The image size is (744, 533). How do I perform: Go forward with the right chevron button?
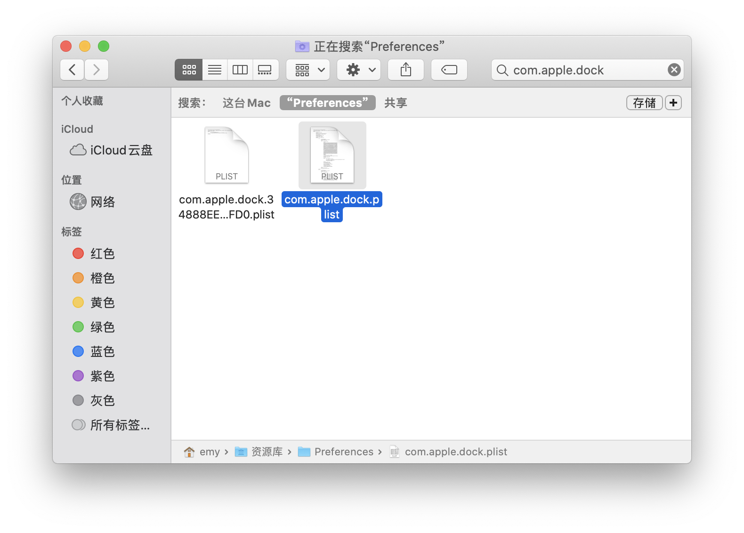click(97, 70)
